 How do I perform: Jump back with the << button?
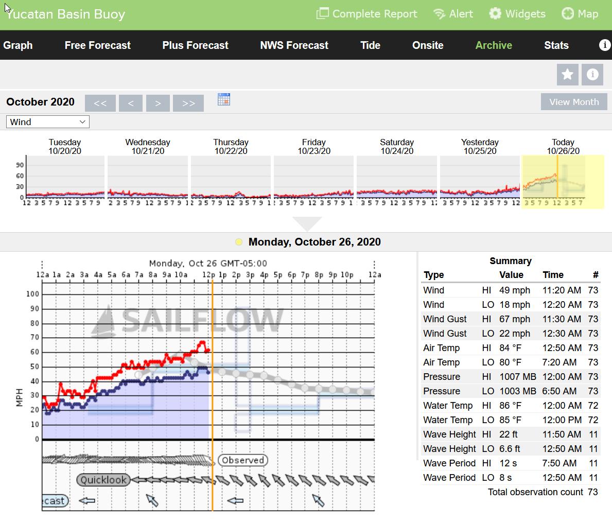point(100,103)
